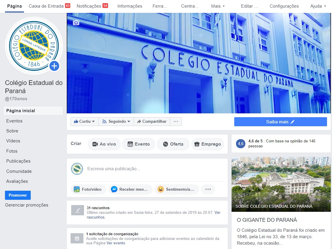This screenshot has height=249, width=332.
Task: Open the Mais dropdown menu
Action: point(218,6)
